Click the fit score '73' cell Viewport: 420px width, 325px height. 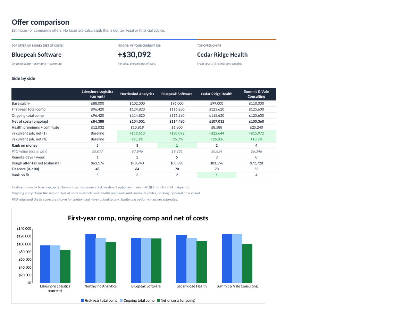click(x=217, y=169)
